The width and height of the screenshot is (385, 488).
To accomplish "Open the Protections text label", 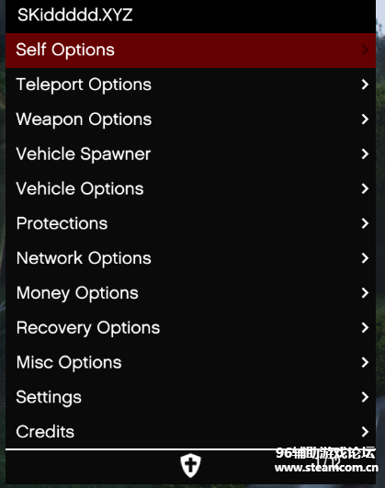I will pyautogui.click(x=62, y=223).
